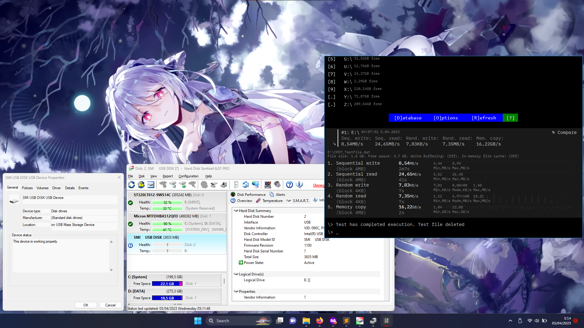The image size is (584, 328).
Task: Click the [R]efresh button in CPDT
Action: (x=484, y=118)
